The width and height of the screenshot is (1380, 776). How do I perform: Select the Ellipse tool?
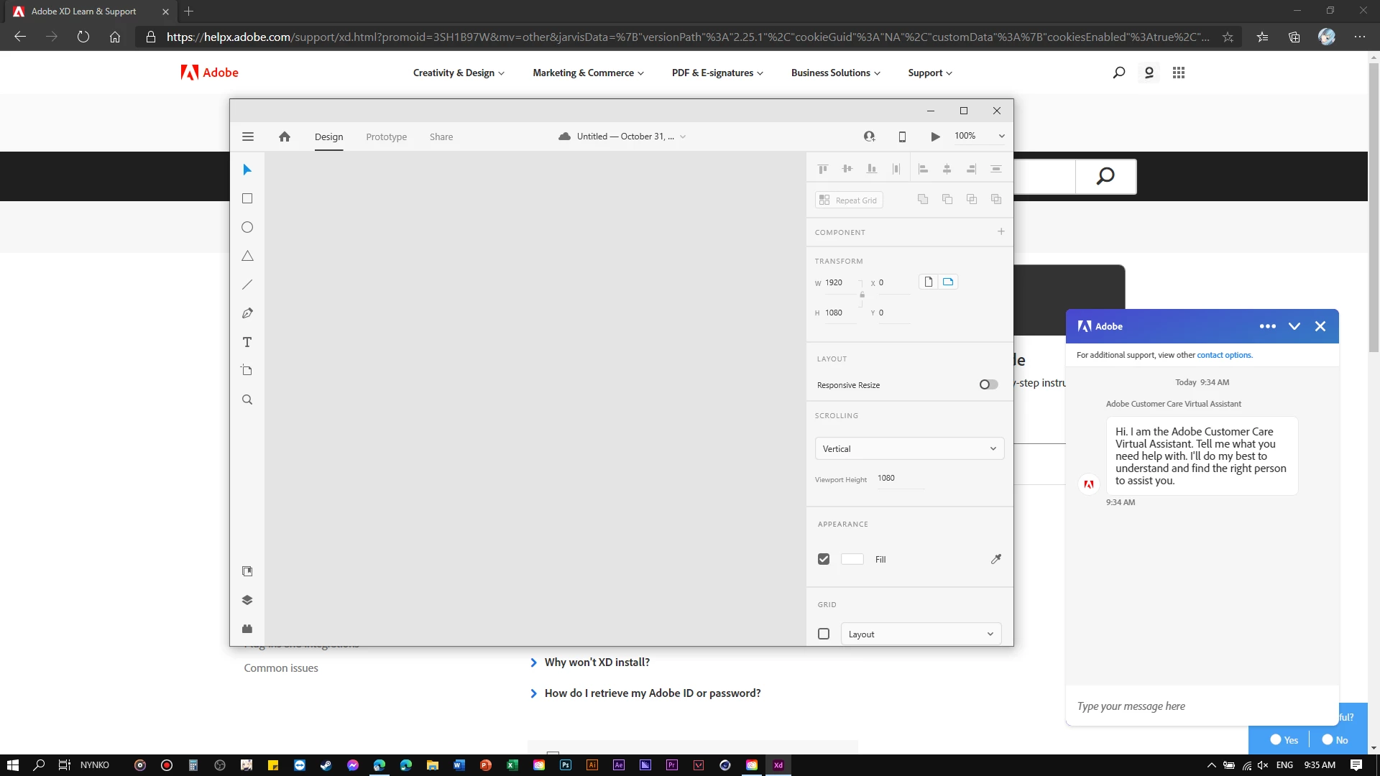(x=247, y=227)
